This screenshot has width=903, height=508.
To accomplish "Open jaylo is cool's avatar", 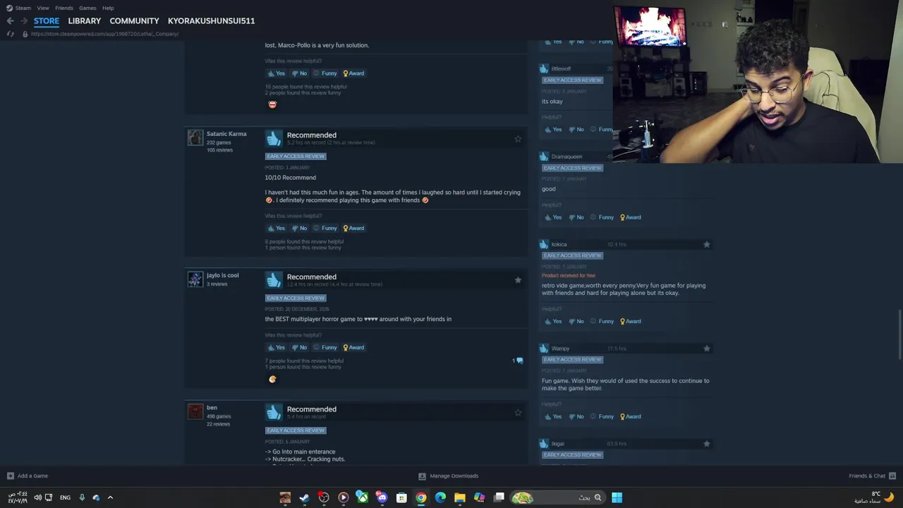I will [195, 279].
